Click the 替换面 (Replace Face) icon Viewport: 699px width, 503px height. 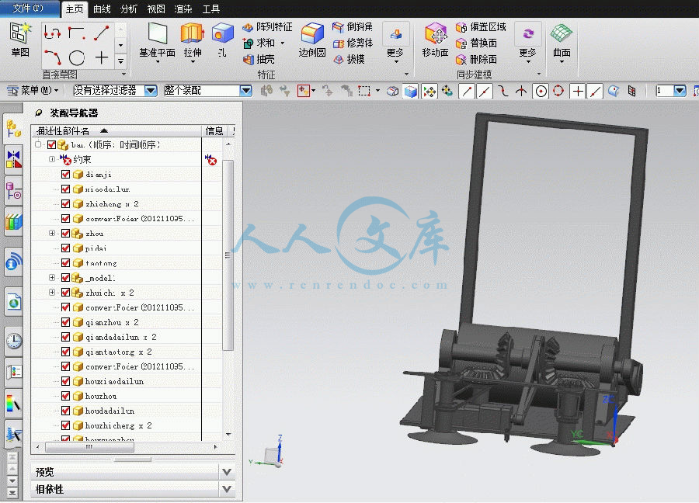(x=461, y=43)
